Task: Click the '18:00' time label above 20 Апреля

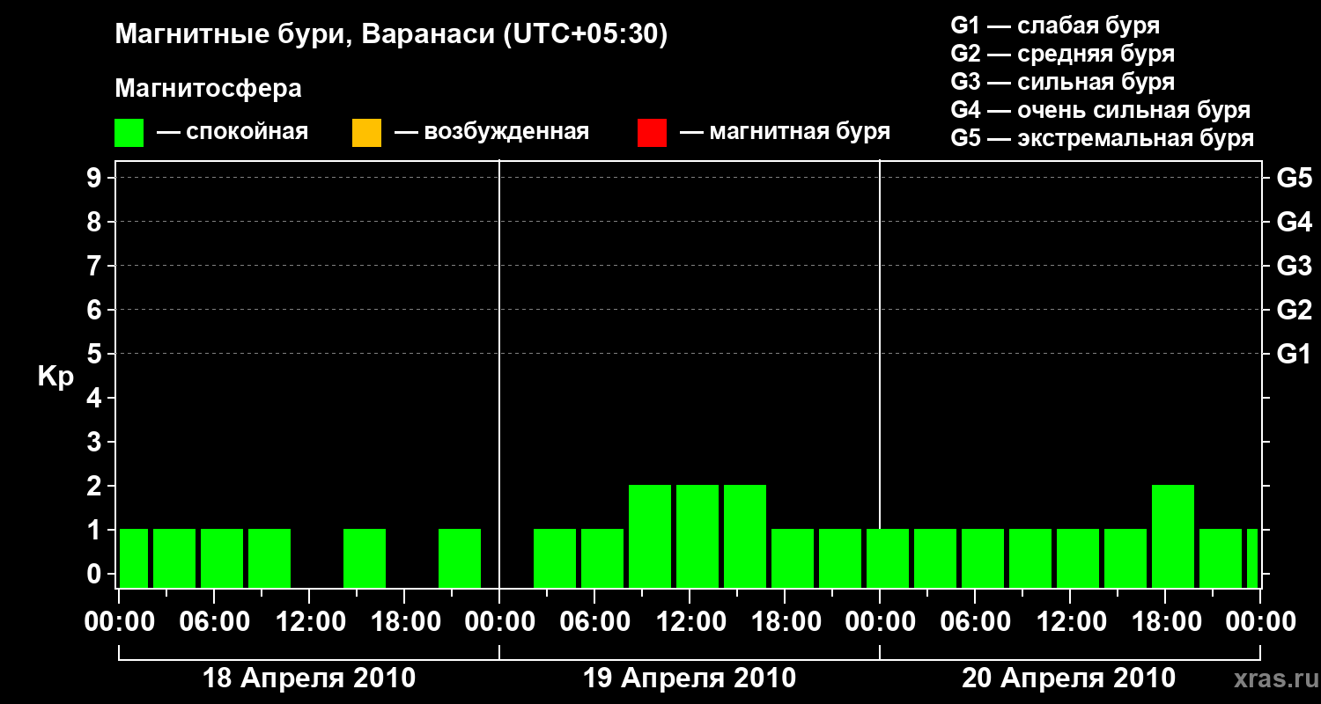Action: (x=1165, y=622)
